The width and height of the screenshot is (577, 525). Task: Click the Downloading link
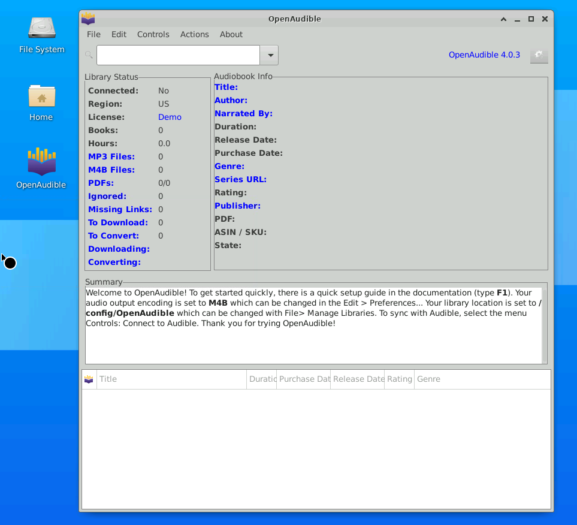(x=119, y=249)
